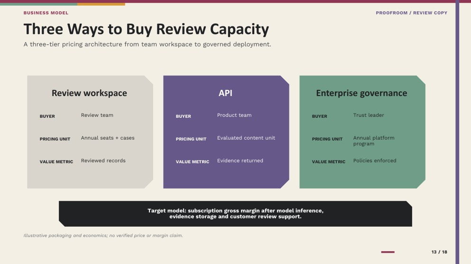This screenshot has width=471, height=264.
Task: Click the Target model dark banner text
Action: click(x=235, y=214)
